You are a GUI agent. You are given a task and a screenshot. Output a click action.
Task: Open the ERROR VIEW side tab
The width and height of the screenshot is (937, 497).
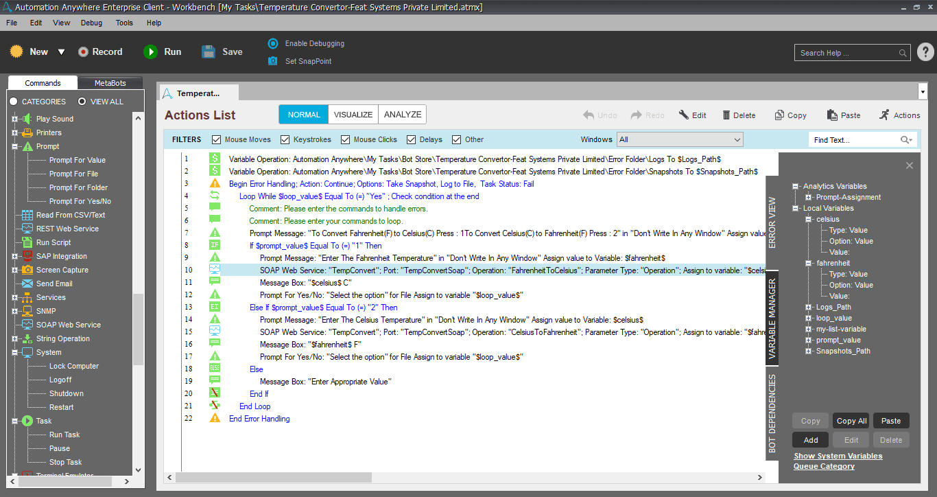pyautogui.click(x=772, y=223)
